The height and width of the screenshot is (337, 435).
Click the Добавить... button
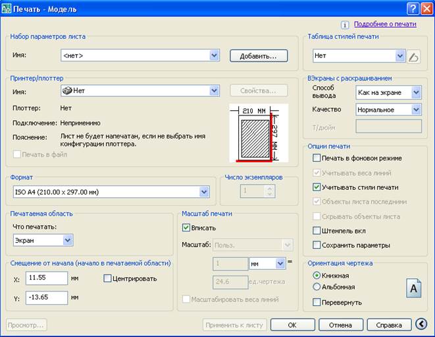pos(259,56)
